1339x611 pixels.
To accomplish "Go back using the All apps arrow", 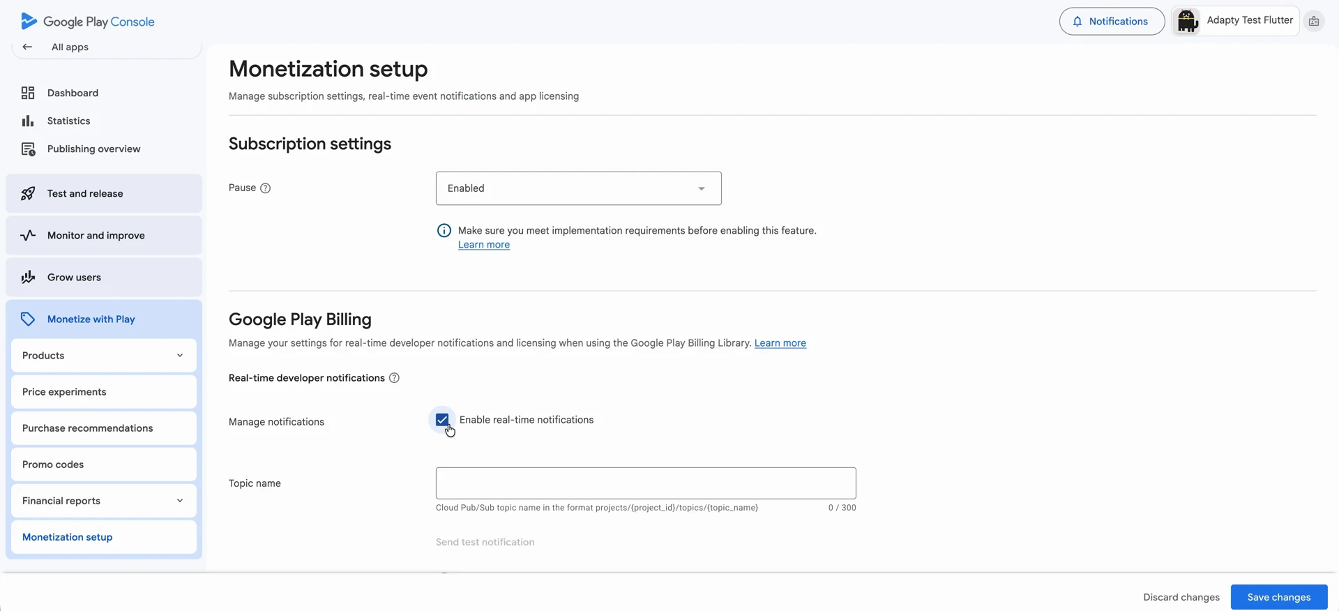I will [x=27, y=47].
